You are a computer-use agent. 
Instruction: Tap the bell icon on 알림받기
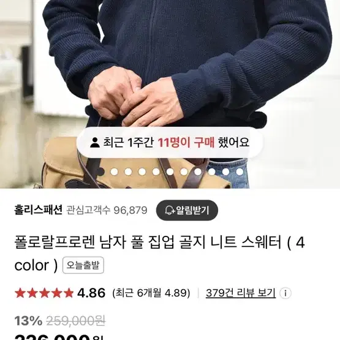click(x=170, y=210)
